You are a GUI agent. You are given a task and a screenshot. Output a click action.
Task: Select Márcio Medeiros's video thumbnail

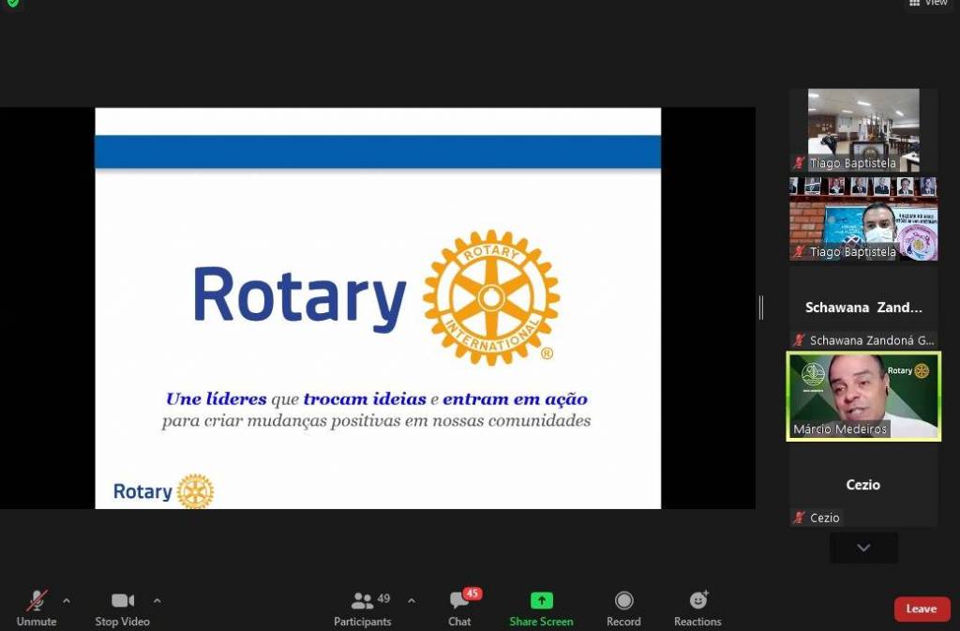click(863, 396)
